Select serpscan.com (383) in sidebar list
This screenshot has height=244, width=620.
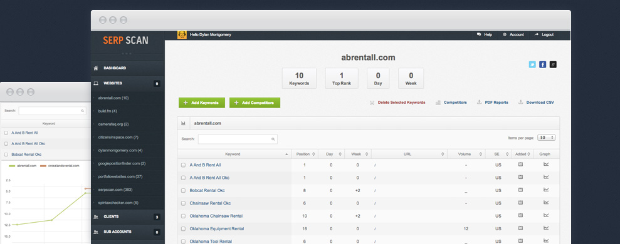pyautogui.click(x=115, y=190)
